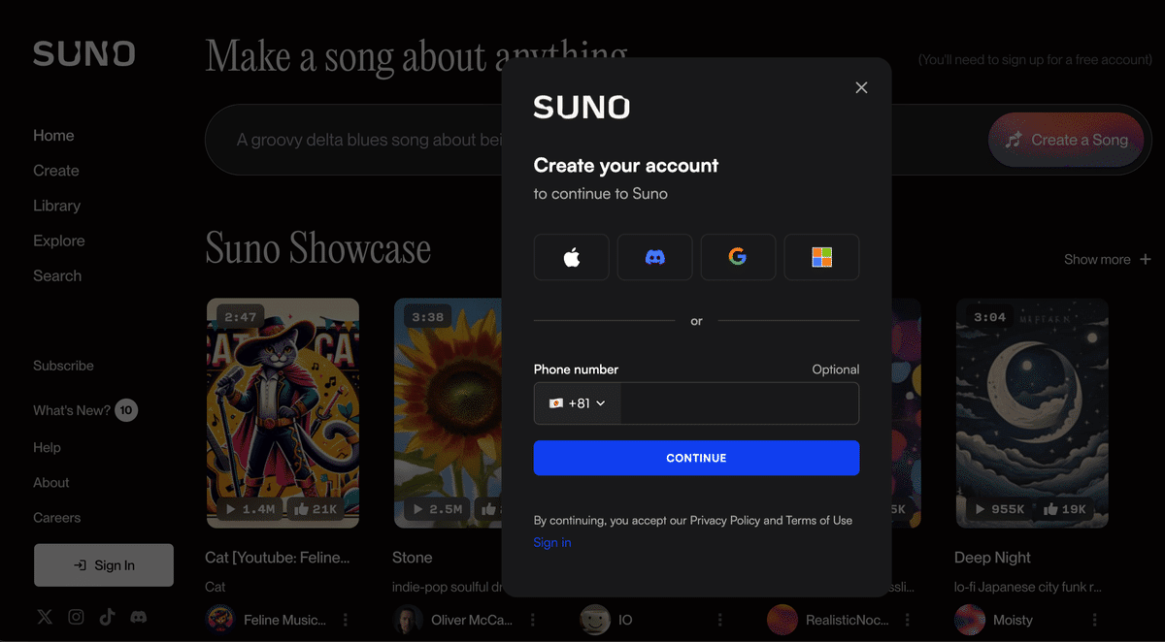Image resolution: width=1165 pixels, height=642 pixels.
Task: Sign up with the Apple icon
Action: pos(571,257)
